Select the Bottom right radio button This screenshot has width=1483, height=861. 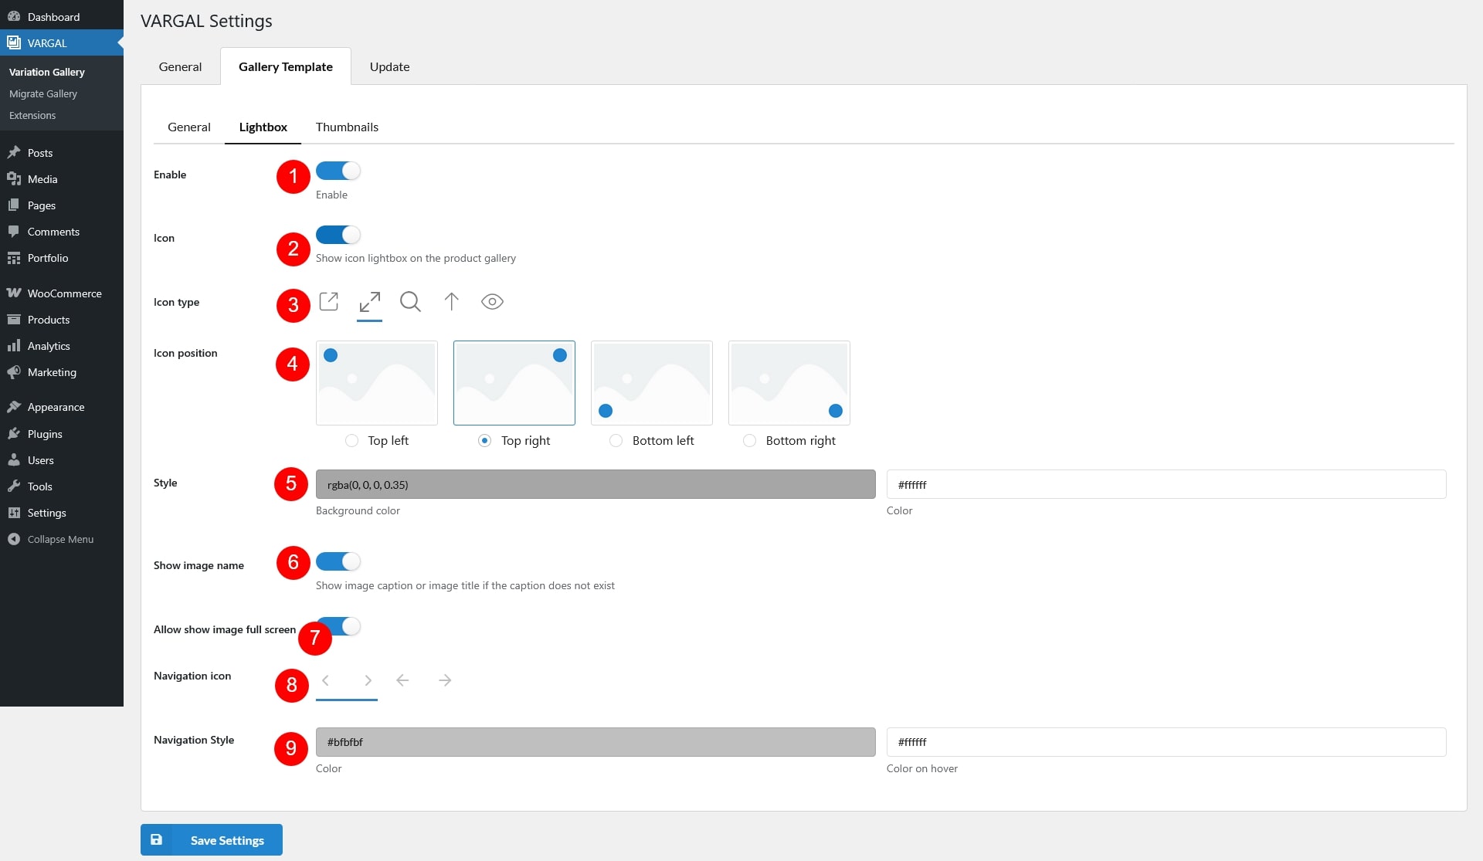coord(749,440)
